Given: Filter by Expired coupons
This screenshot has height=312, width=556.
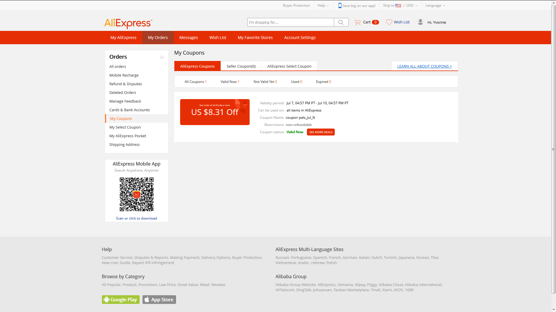Looking at the screenshot, I should point(323,82).
